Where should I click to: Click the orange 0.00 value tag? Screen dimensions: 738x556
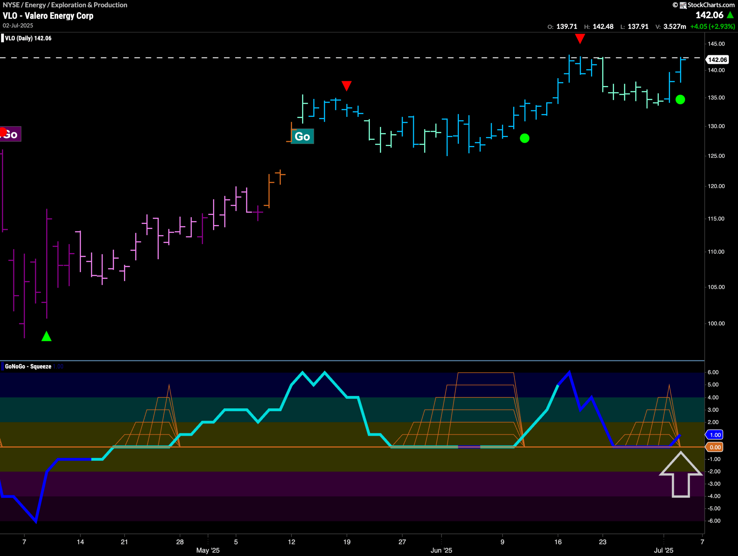(x=715, y=447)
